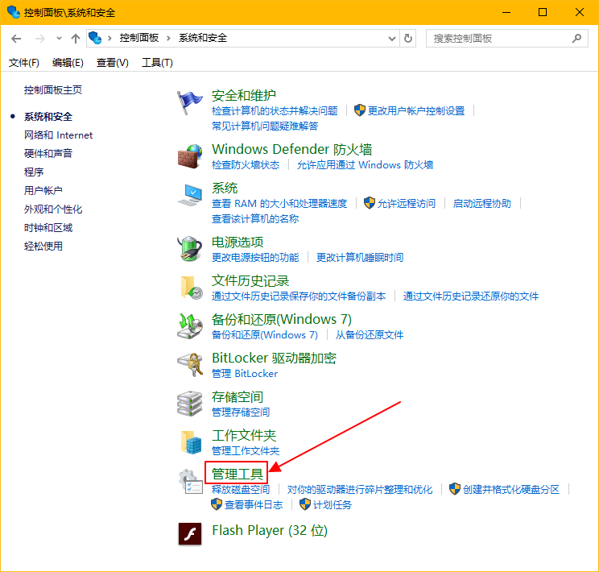The height and width of the screenshot is (572, 599).
Task: Click the System computer monitor icon
Action: click(x=190, y=195)
